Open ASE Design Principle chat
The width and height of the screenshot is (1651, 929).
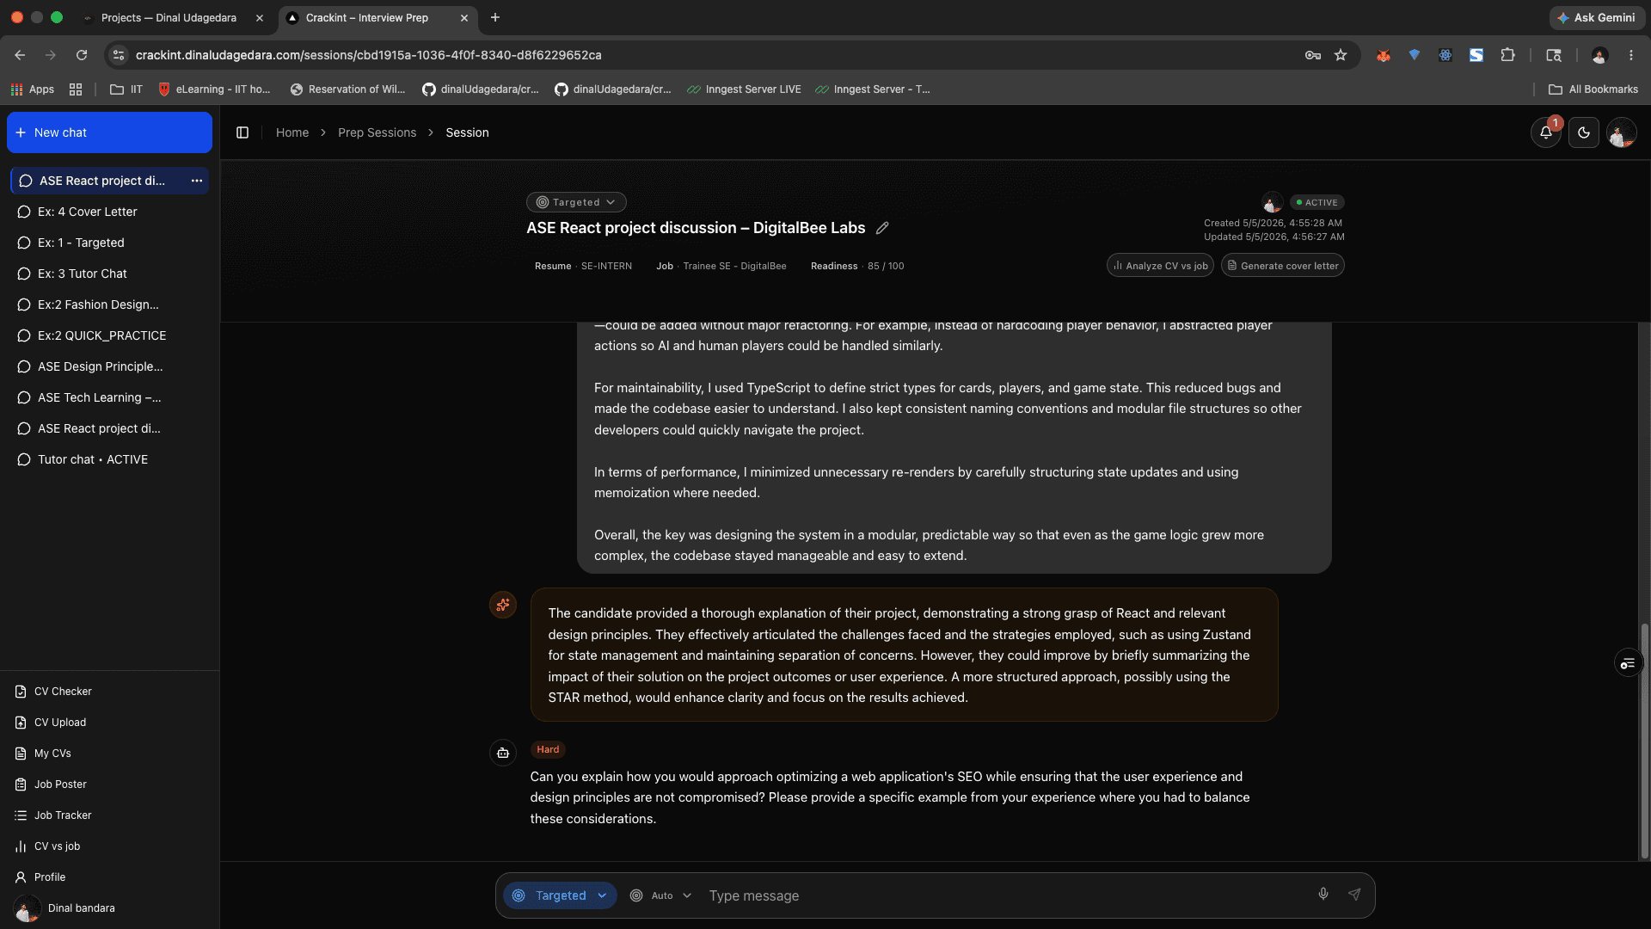[x=109, y=366]
